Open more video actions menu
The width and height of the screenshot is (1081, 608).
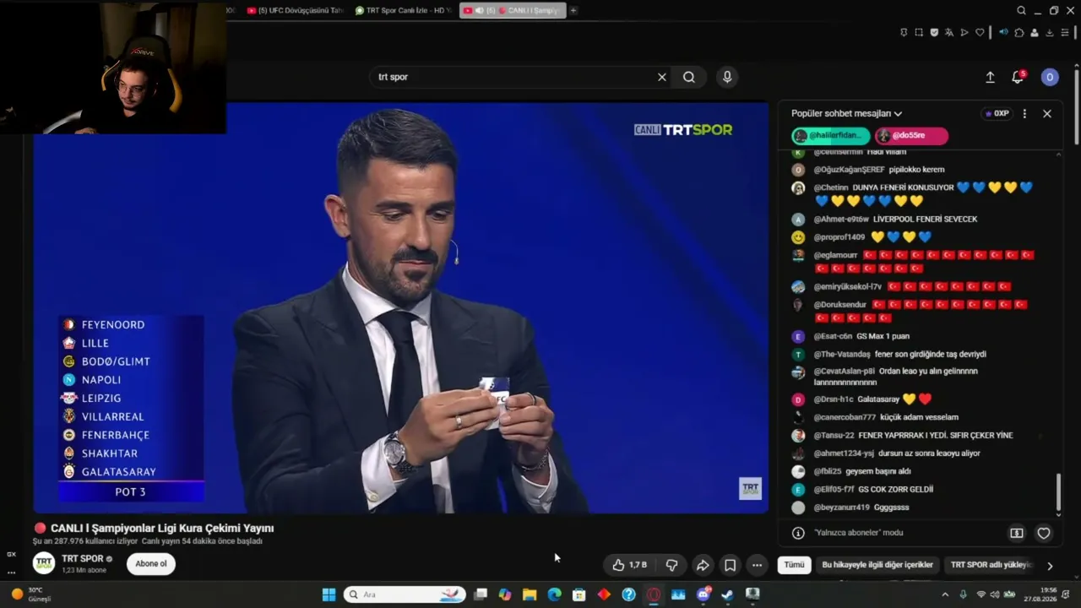758,565
